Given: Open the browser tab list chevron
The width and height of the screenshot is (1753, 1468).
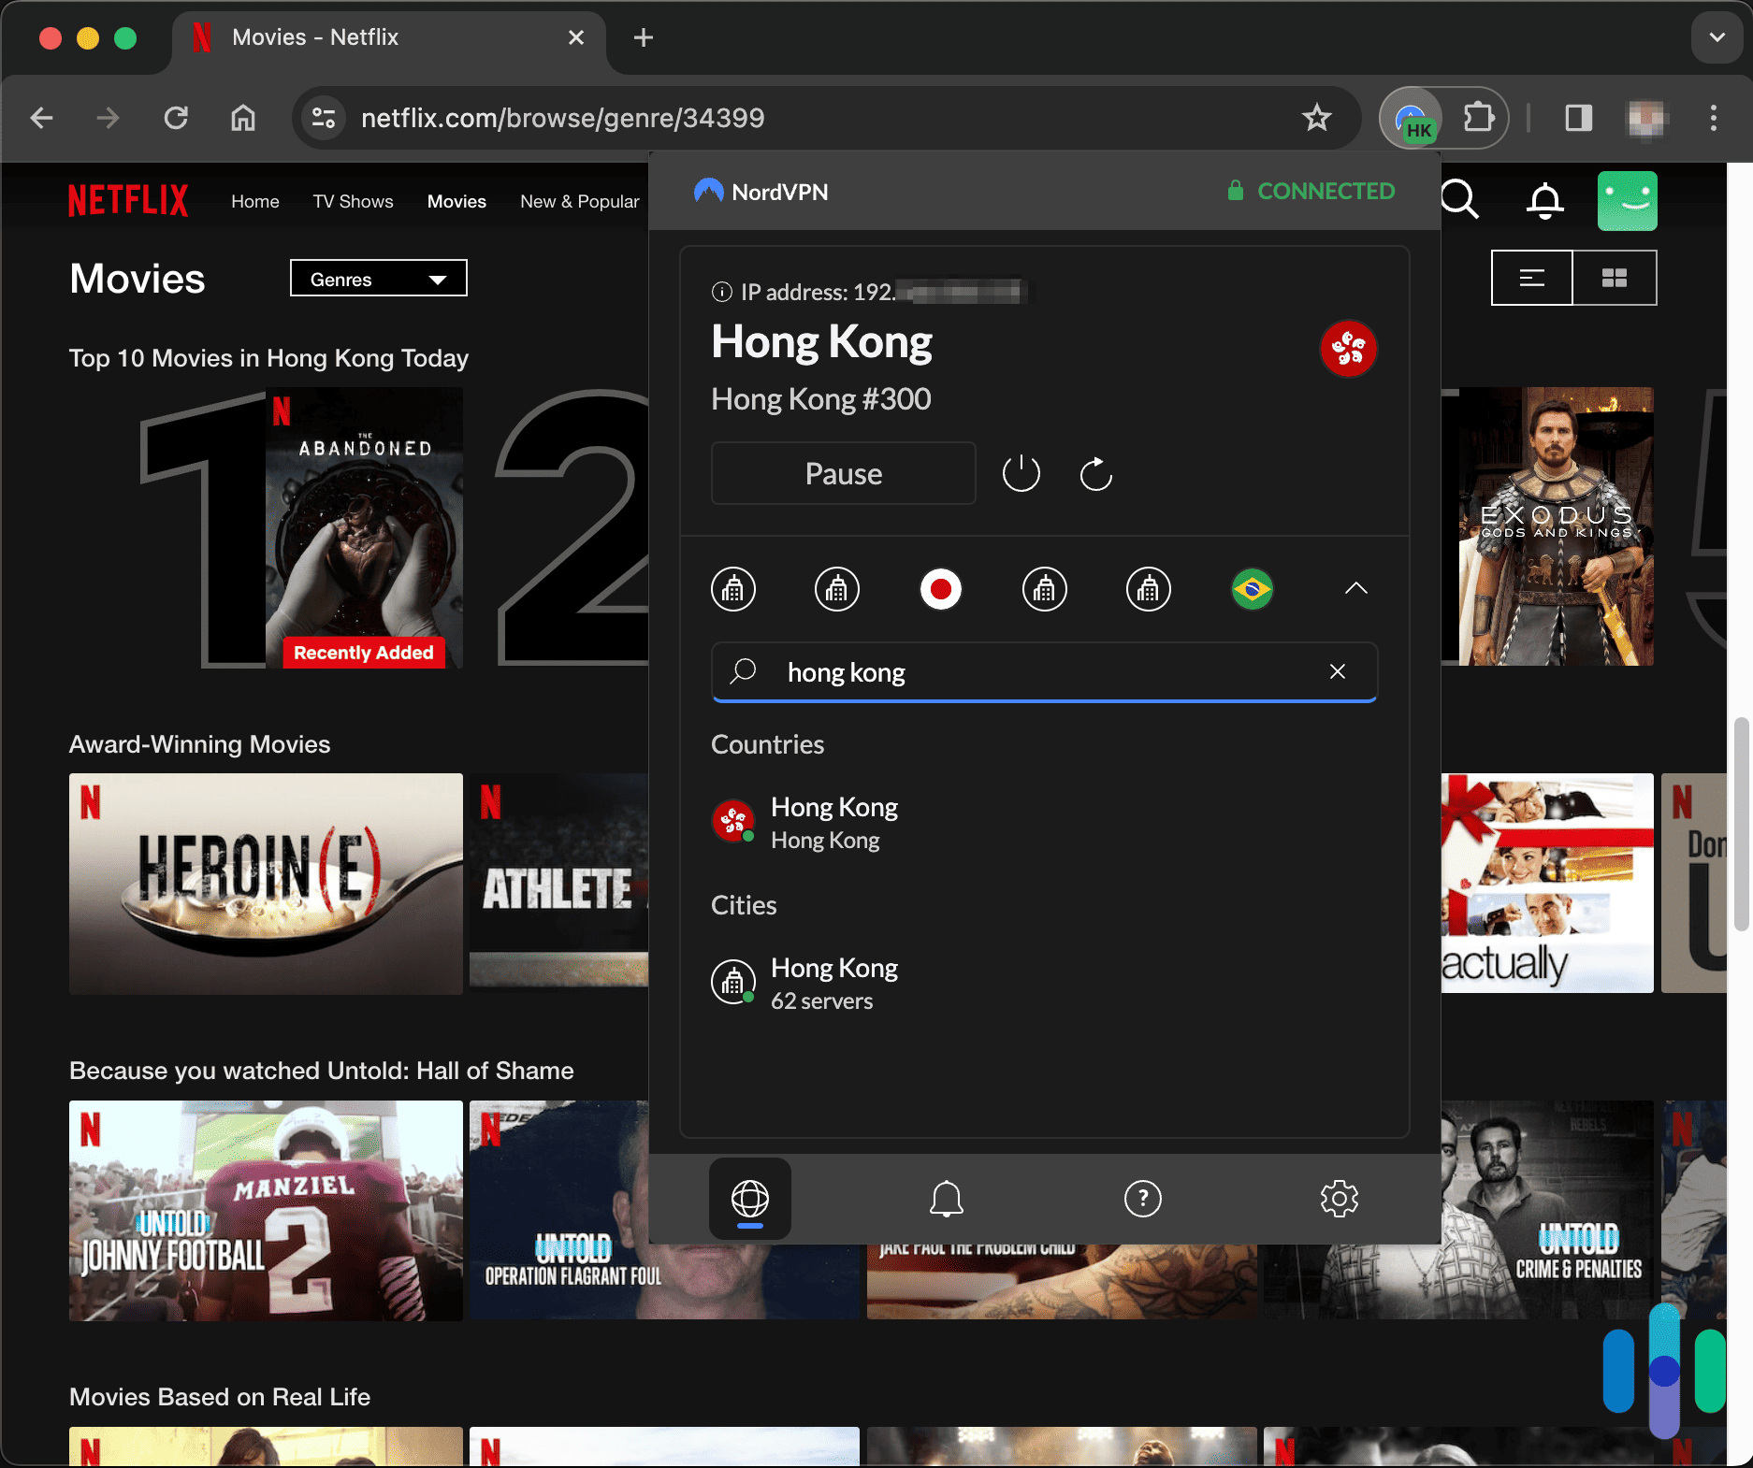Looking at the screenshot, I should click(x=1717, y=37).
